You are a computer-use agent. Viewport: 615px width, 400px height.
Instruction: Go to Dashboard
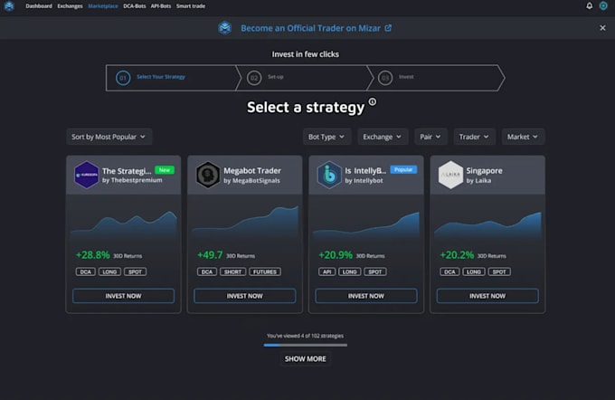(x=39, y=6)
